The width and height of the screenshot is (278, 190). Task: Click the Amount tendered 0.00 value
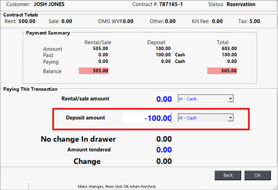(x=164, y=150)
